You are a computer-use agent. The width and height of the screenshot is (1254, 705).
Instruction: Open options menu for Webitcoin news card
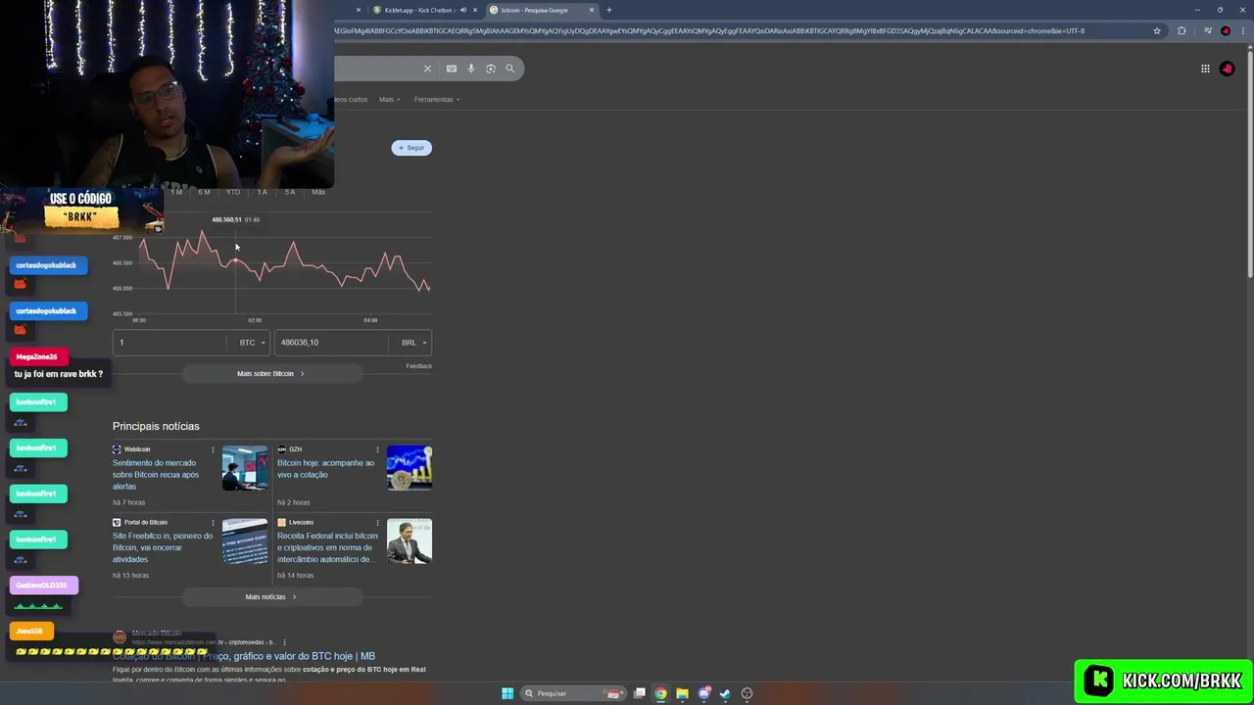(213, 449)
